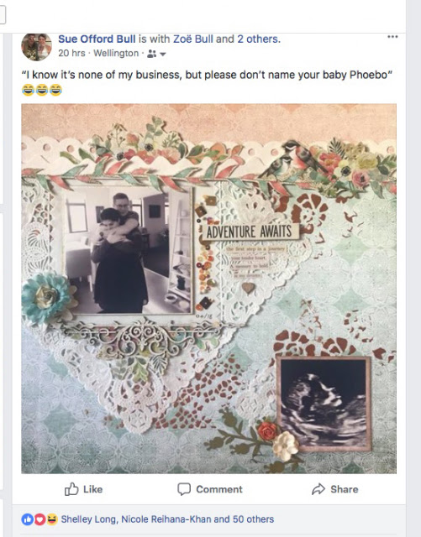Open the scrapbook photo in the post
The height and width of the screenshot is (537, 421).
208,289
